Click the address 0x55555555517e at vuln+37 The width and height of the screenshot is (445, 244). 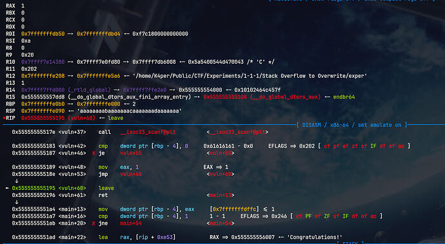pyautogui.click(x=34, y=132)
